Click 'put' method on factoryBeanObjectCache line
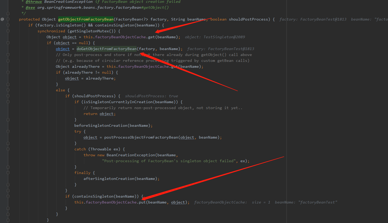Viewport: 388px width, 223px height. [x=142, y=202]
